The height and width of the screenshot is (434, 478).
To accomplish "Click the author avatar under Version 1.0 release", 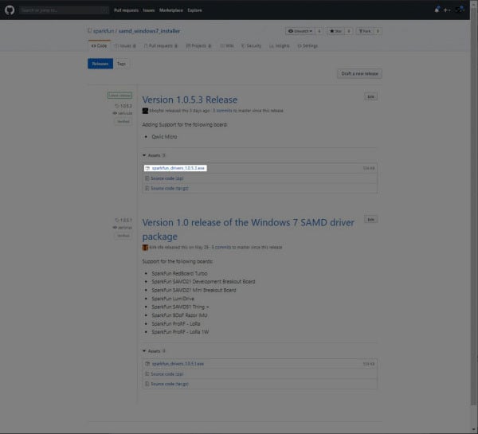I will coord(145,248).
